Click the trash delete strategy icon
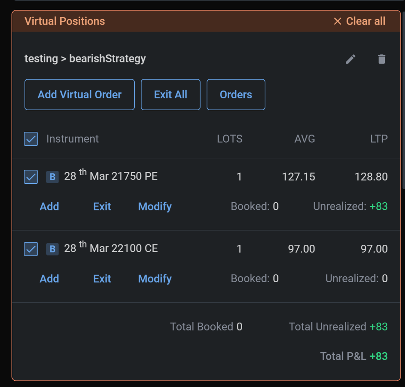This screenshot has width=405, height=387. point(382,59)
